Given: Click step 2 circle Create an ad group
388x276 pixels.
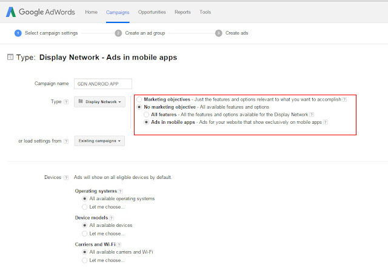Looking at the screenshot, I should (x=118, y=33).
